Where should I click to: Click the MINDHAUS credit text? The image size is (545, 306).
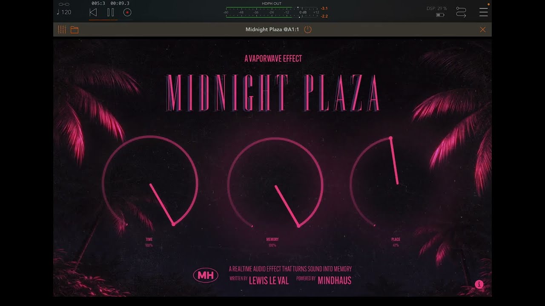point(335,280)
